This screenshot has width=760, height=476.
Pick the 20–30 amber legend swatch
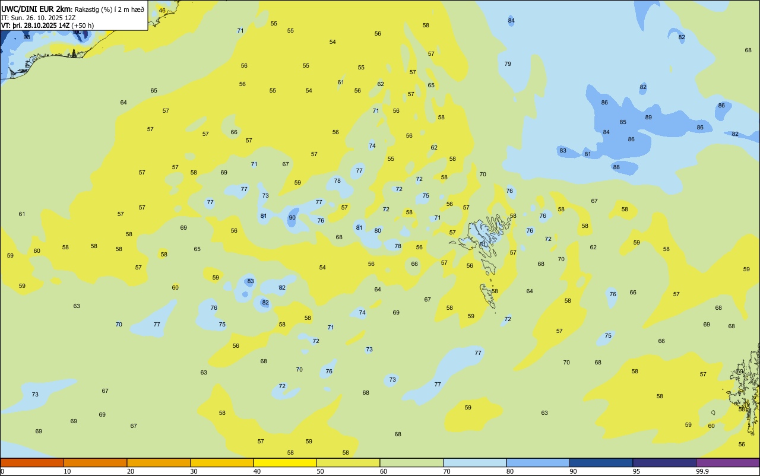click(x=159, y=462)
